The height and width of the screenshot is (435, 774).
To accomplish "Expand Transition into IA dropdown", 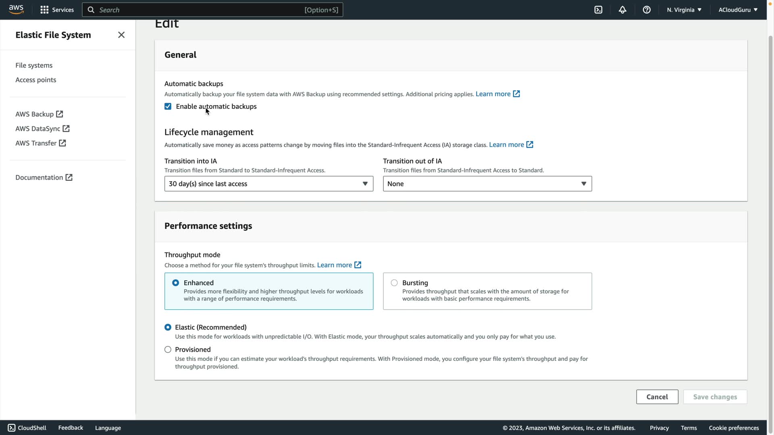I will [268, 184].
